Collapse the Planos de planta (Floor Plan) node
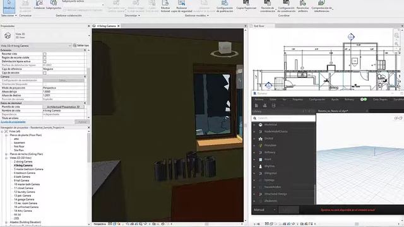Viewport: 404px width, 227px height. click(6, 135)
